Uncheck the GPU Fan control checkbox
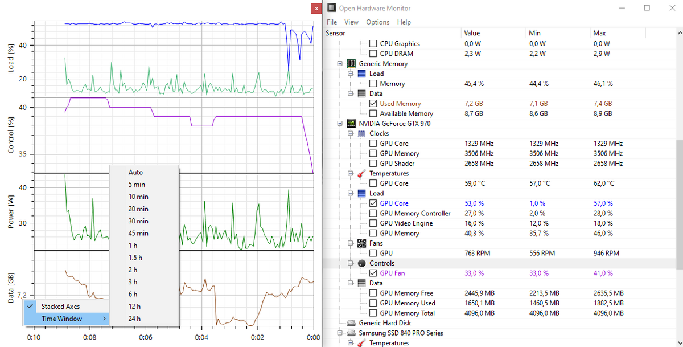The height and width of the screenshot is (347, 683). (x=373, y=273)
